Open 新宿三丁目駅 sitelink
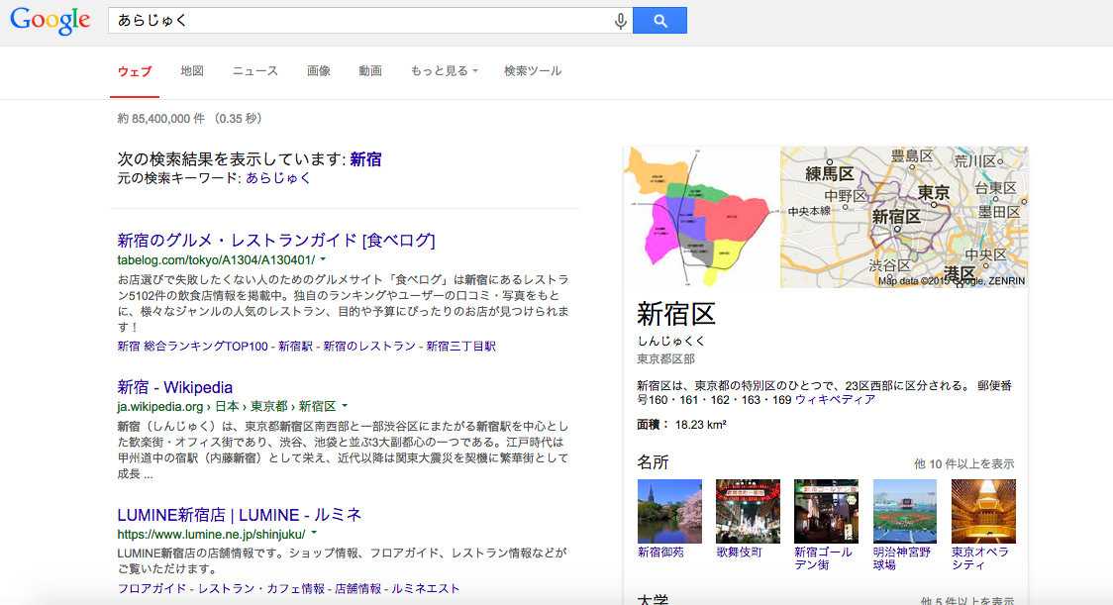Screen dimensions: 1113x605 point(460,347)
